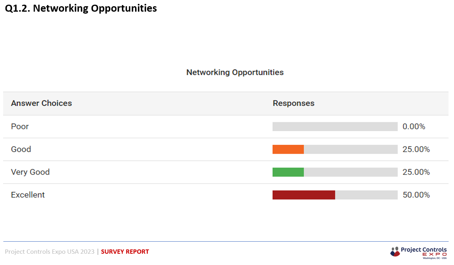Select the Poor answer row label
This screenshot has height=265, width=454.
tap(20, 126)
